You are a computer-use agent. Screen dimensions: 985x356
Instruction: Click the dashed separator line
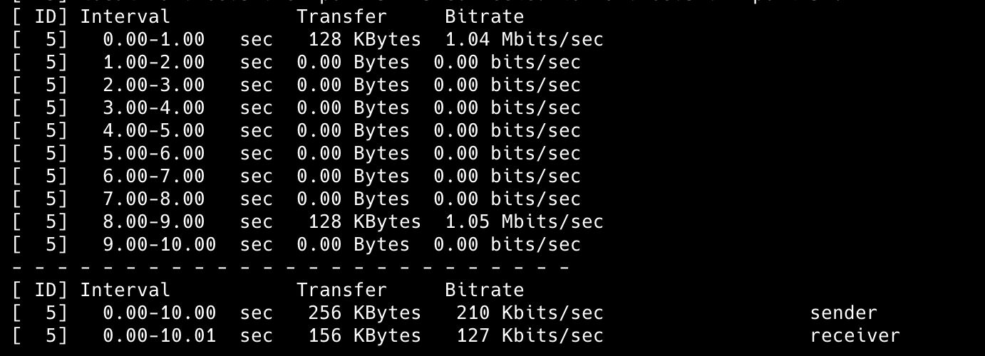tap(291, 268)
